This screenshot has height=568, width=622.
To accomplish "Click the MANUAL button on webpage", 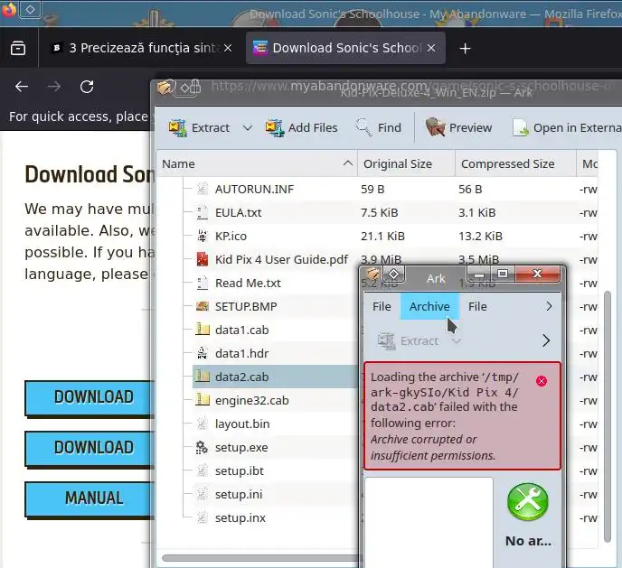I will (x=90, y=498).
